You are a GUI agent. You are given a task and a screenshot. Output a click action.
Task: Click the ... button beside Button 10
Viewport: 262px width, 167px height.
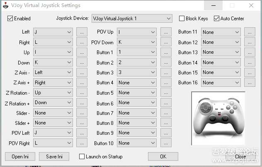(166, 143)
